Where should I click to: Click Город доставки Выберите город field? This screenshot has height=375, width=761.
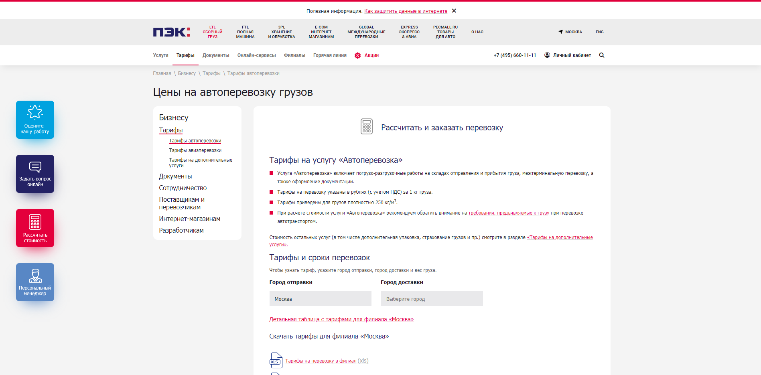432,298
